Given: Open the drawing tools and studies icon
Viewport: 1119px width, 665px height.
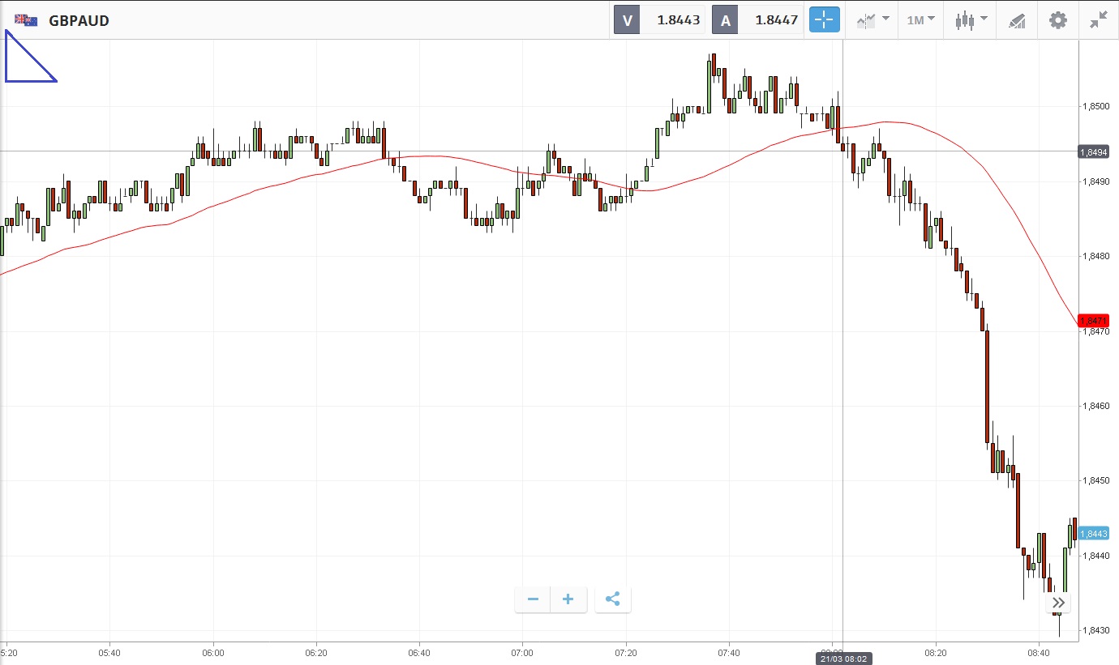Looking at the screenshot, I should tap(1017, 20).
